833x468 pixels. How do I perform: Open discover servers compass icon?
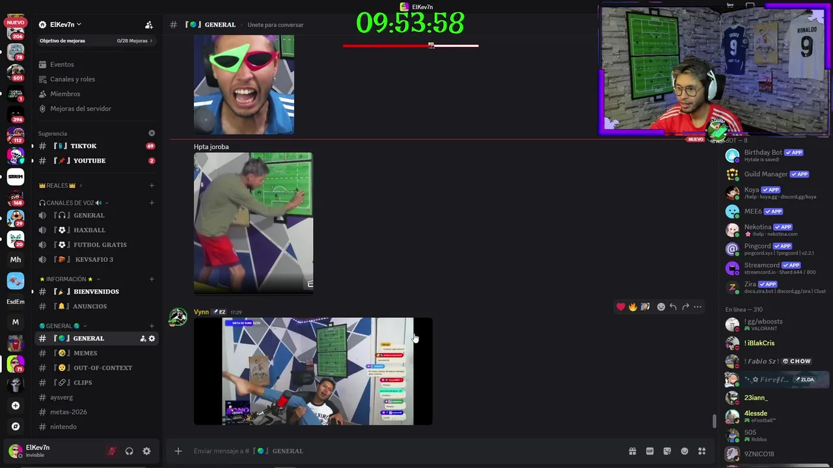pos(16,426)
